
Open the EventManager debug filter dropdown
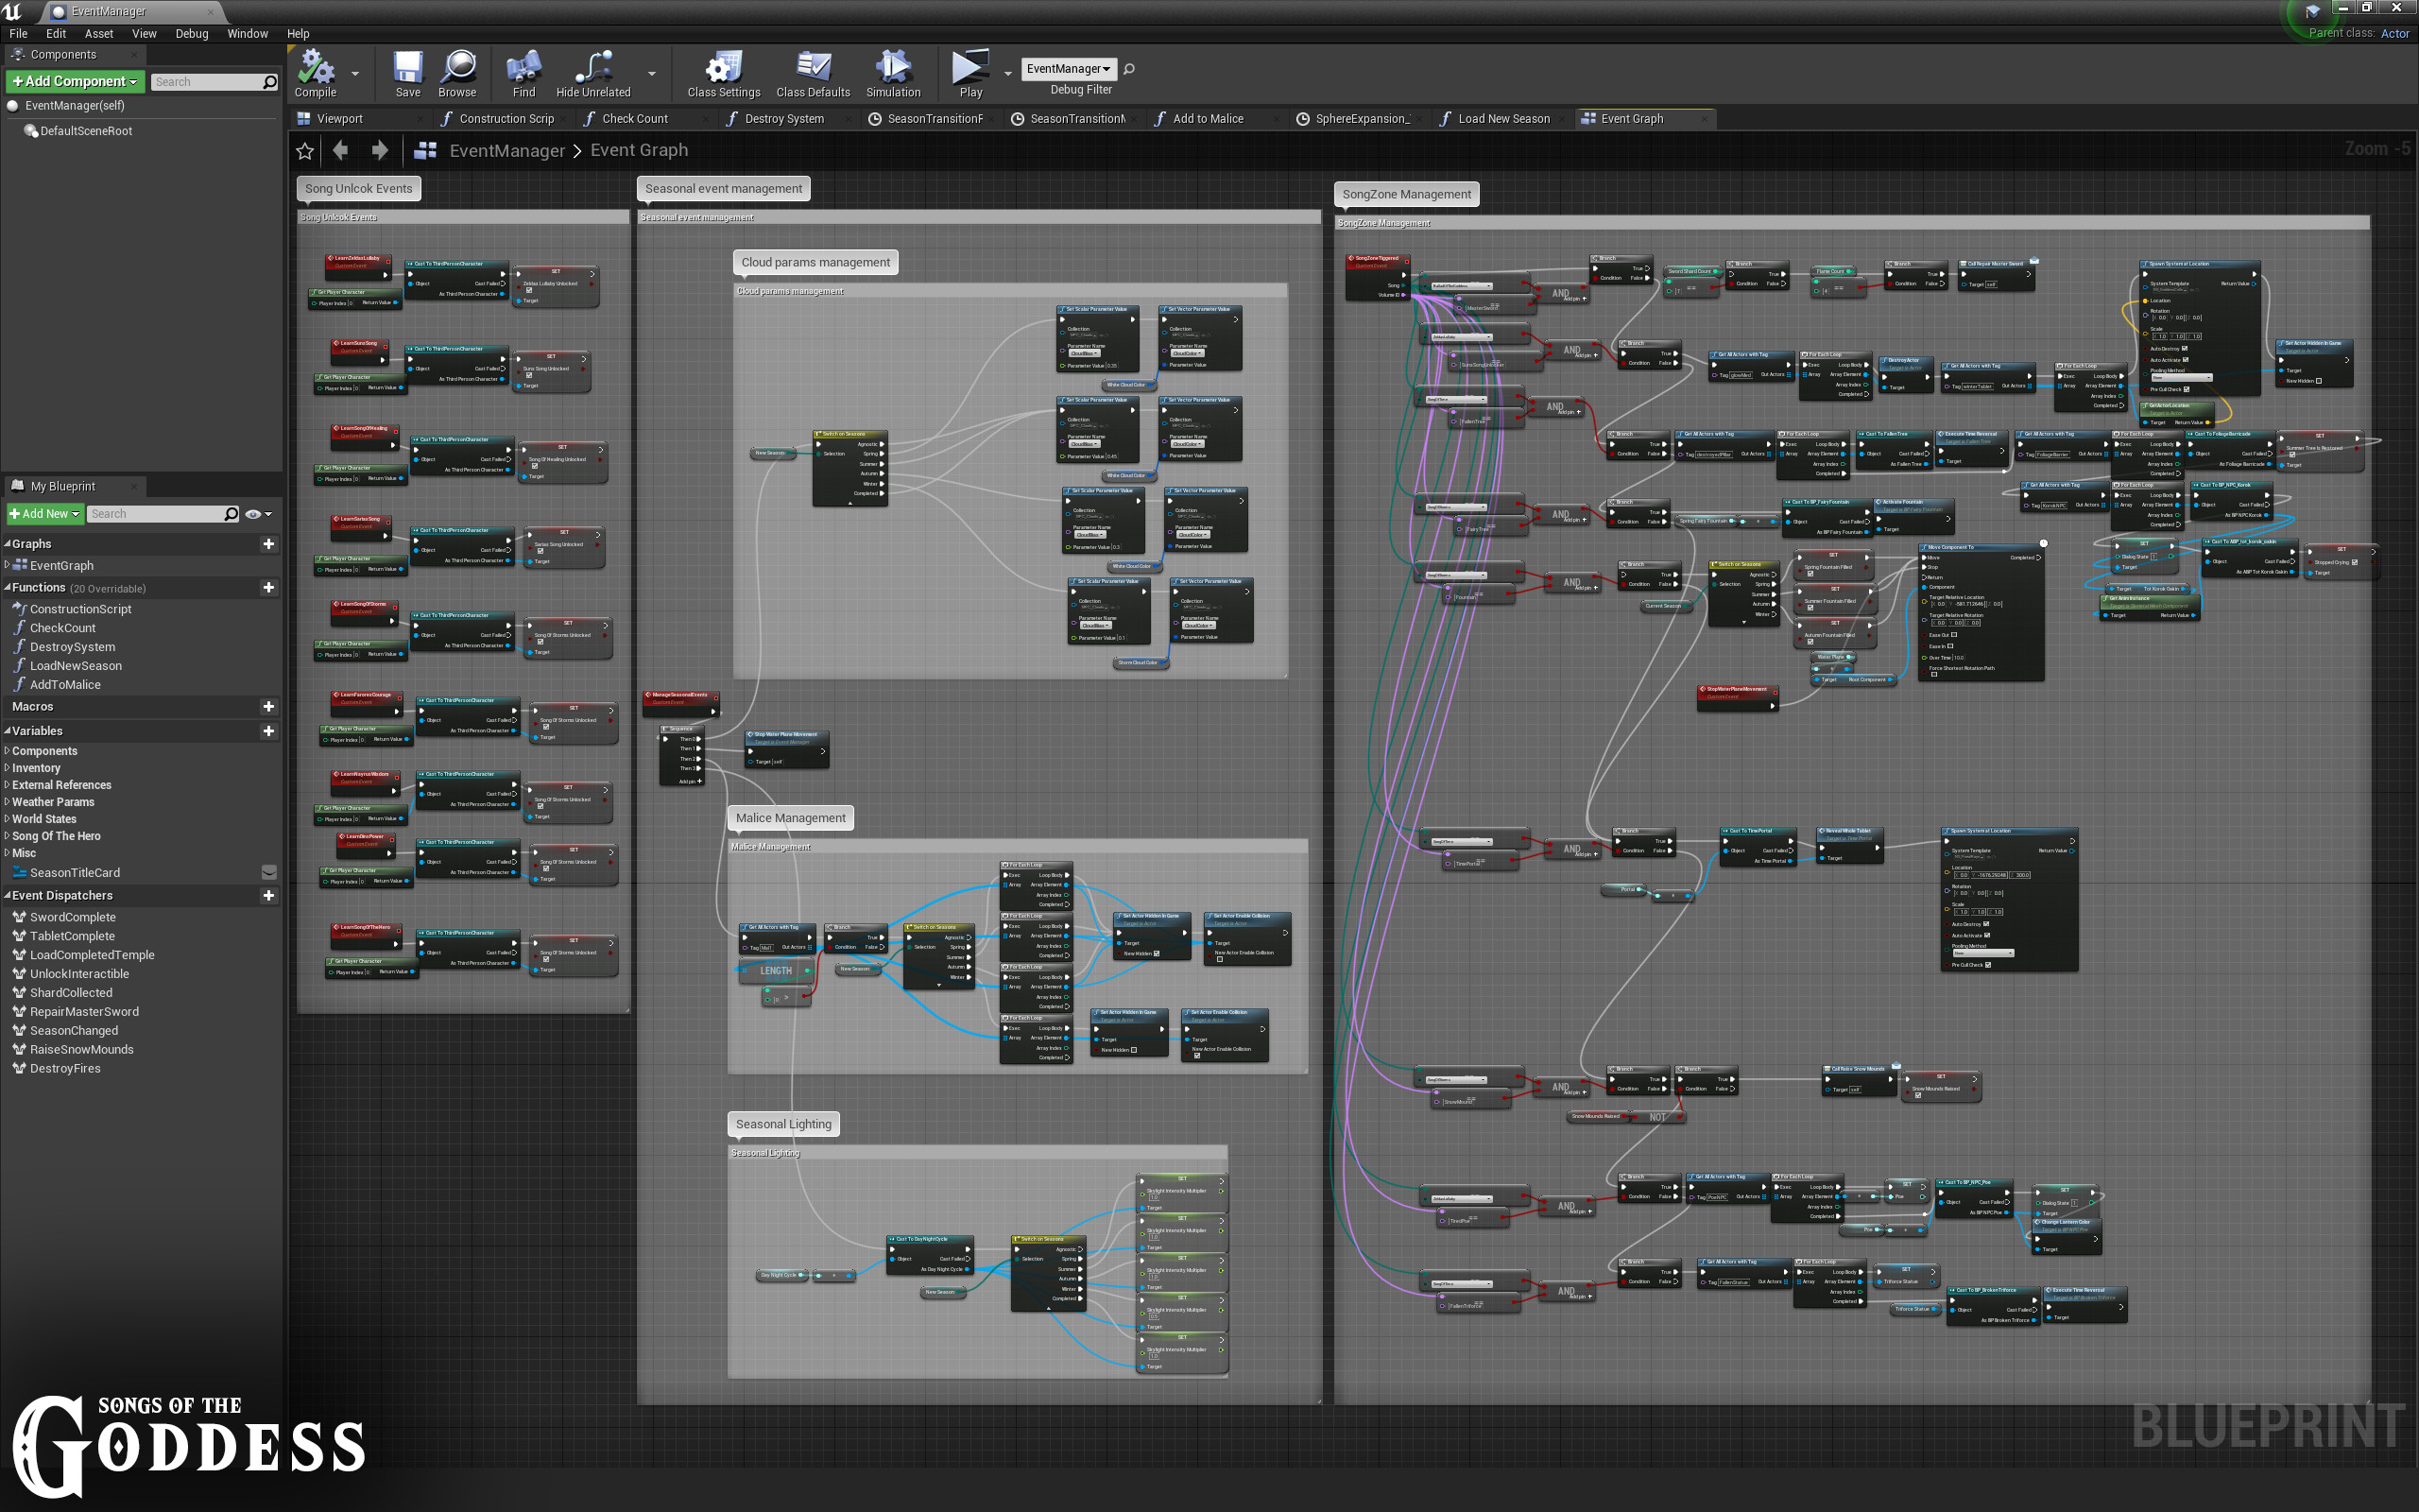pos(1069,69)
